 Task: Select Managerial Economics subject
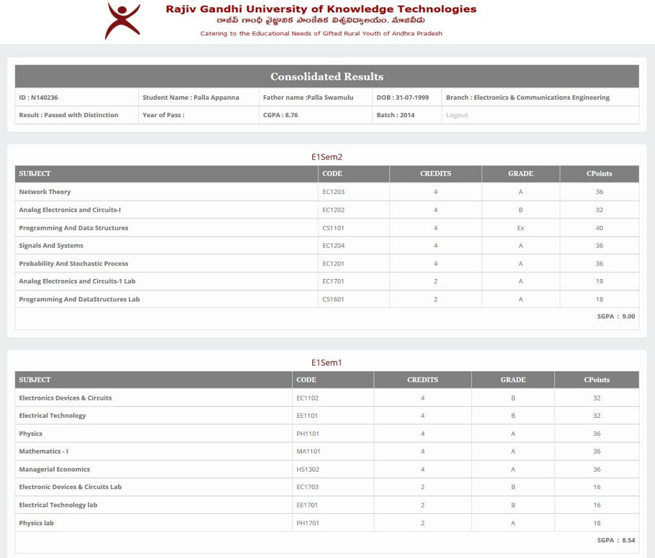[54, 470]
